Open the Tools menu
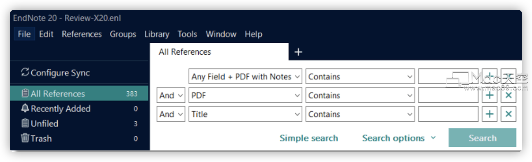The height and width of the screenshot is (162, 532). 187,34
